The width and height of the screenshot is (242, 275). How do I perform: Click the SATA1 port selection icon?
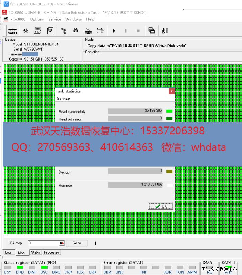tap(12, 31)
